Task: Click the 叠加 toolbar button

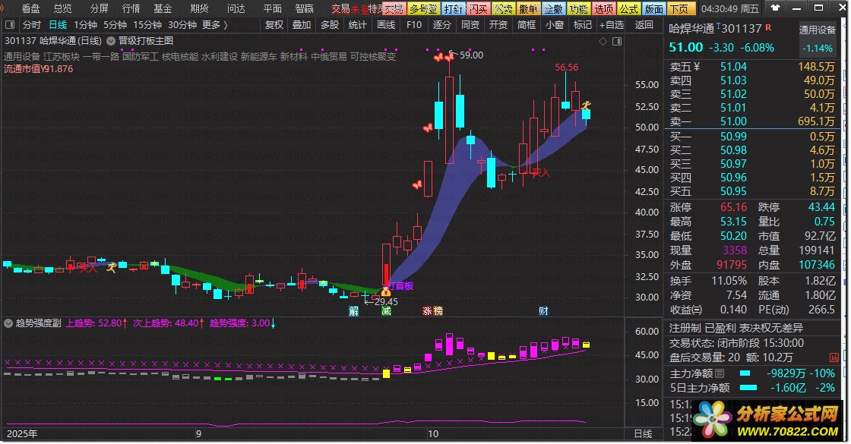Action: 302,25
